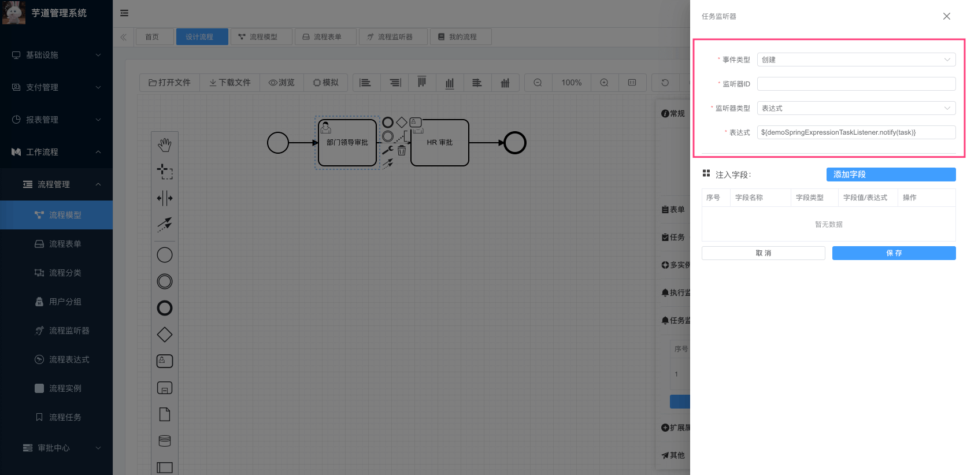
Task: Activate the lasso selection tool
Action: (x=165, y=172)
